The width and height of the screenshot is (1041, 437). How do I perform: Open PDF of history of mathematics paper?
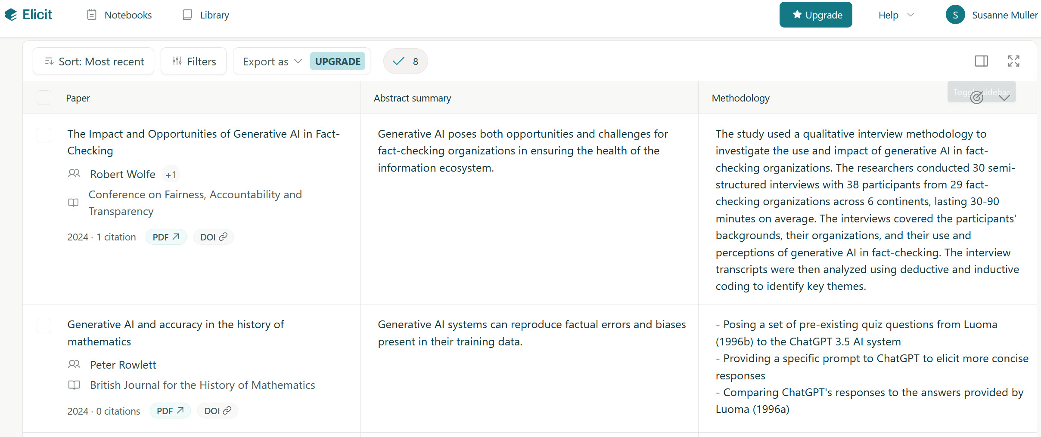click(170, 411)
